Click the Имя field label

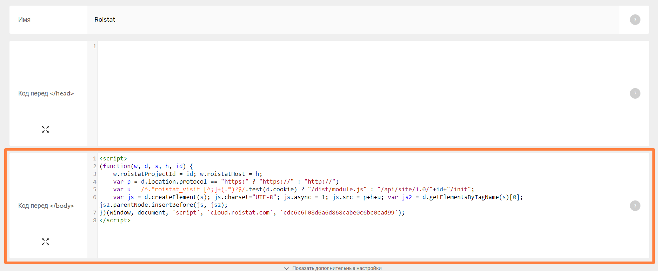coord(24,20)
